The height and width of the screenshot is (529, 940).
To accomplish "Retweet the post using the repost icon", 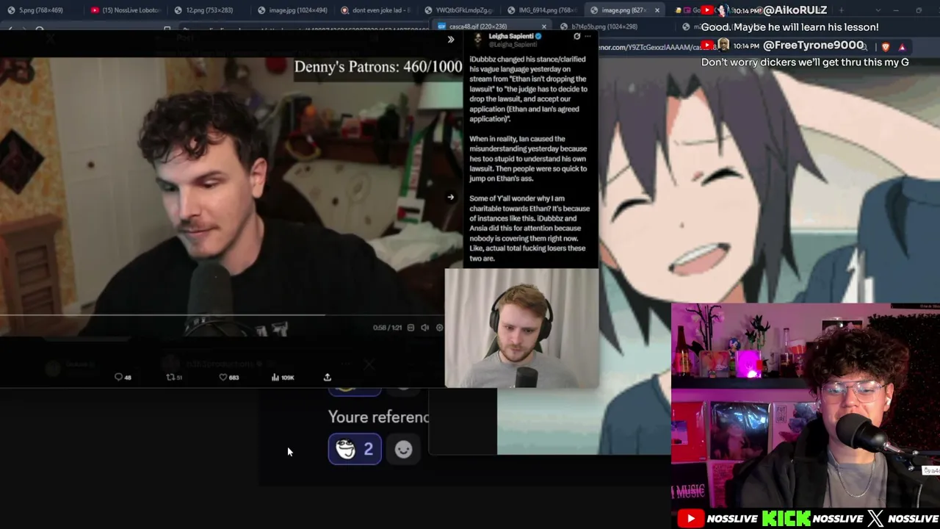I will point(174,377).
